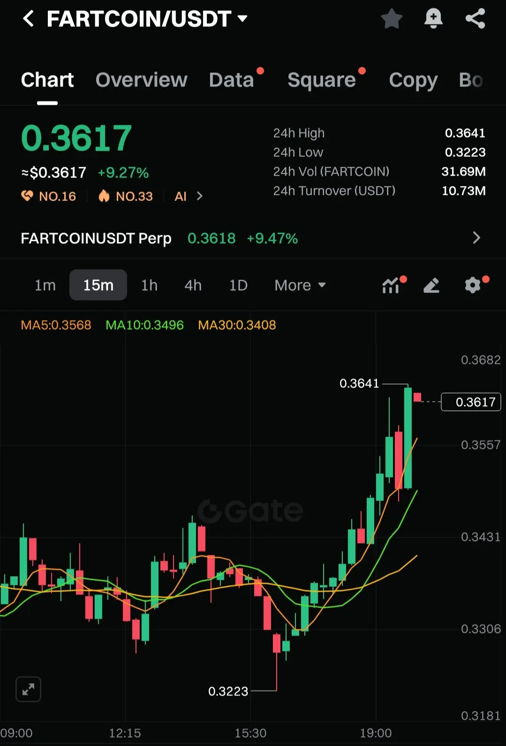Image resolution: width=506 pixels, height=746 pixels.
Task: Tap the +9.27% change percentage
Action: pos(123,173)
